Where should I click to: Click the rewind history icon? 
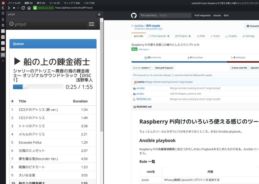(x=14, y=8)
